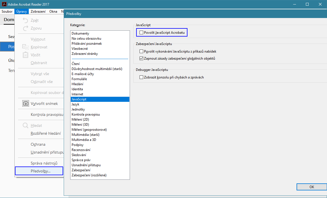Select Formuláře category
The image size is (327, 198).
[x=100, y=79]
